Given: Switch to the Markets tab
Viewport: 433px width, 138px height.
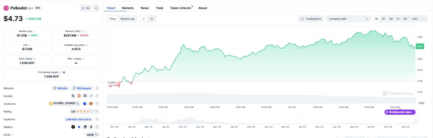Looking at the screenshot, I should click(128, 8).
